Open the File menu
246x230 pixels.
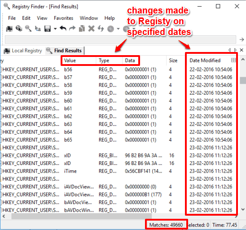pyautogui.click(x=12, y=18)
